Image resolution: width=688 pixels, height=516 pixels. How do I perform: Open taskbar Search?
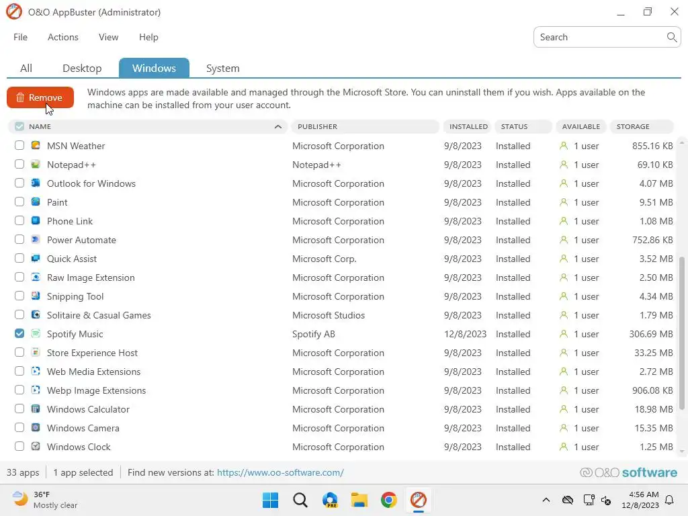pos(300,500)
